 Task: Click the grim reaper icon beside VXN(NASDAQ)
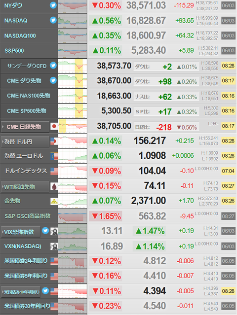[x=54, y=246]
